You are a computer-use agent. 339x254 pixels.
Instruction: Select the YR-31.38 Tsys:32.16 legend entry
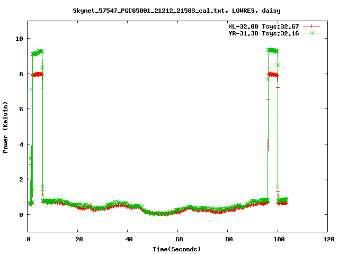click(264, 33)
